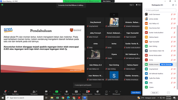Expand caption options arrow beside Show Captions
Image resolution: width=178 pixels, height=100 pixels.
coord(80,92)
